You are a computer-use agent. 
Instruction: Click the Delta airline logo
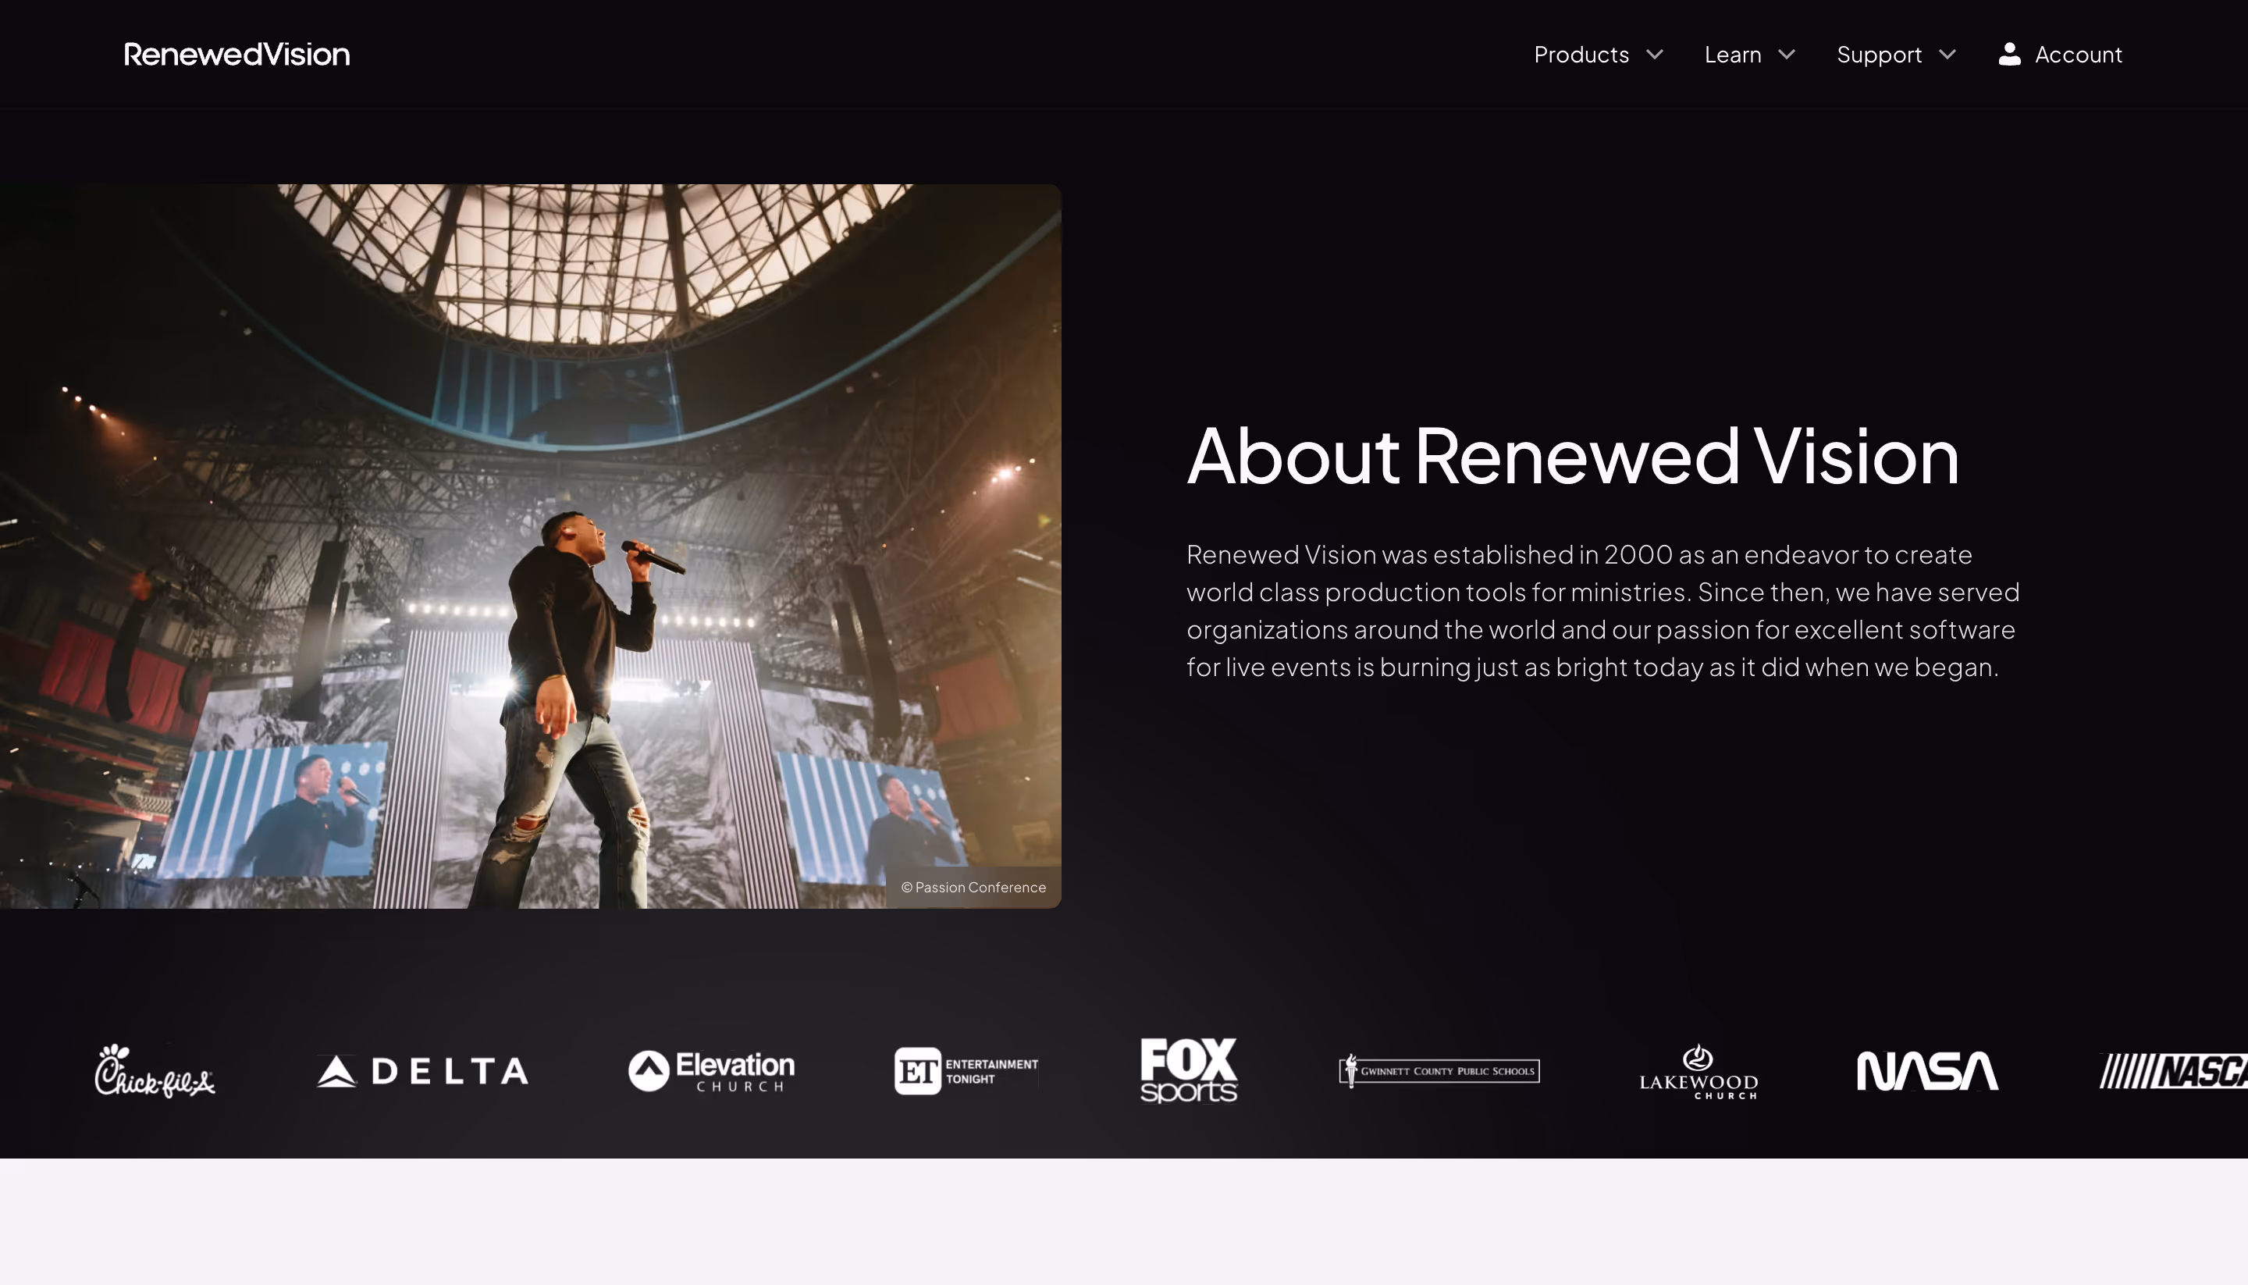pyautogui.click(x=422, y=1071)
